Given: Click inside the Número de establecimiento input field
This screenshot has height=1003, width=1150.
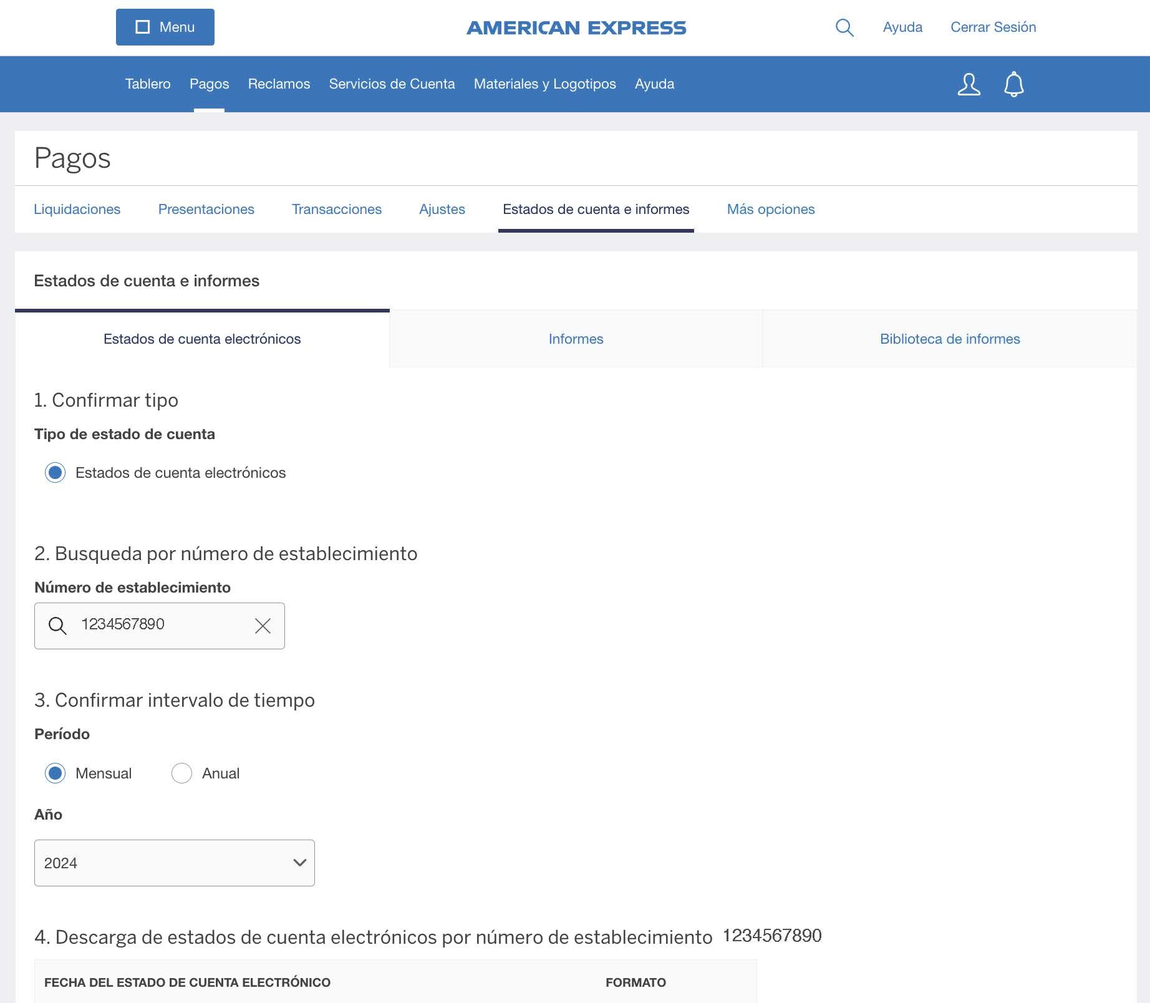Looking at the screenshot, I should [x=156, y=626].
